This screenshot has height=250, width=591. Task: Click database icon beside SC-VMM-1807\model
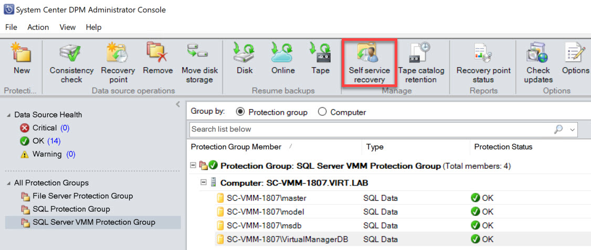pyautogui.click(x=220, y=212)
